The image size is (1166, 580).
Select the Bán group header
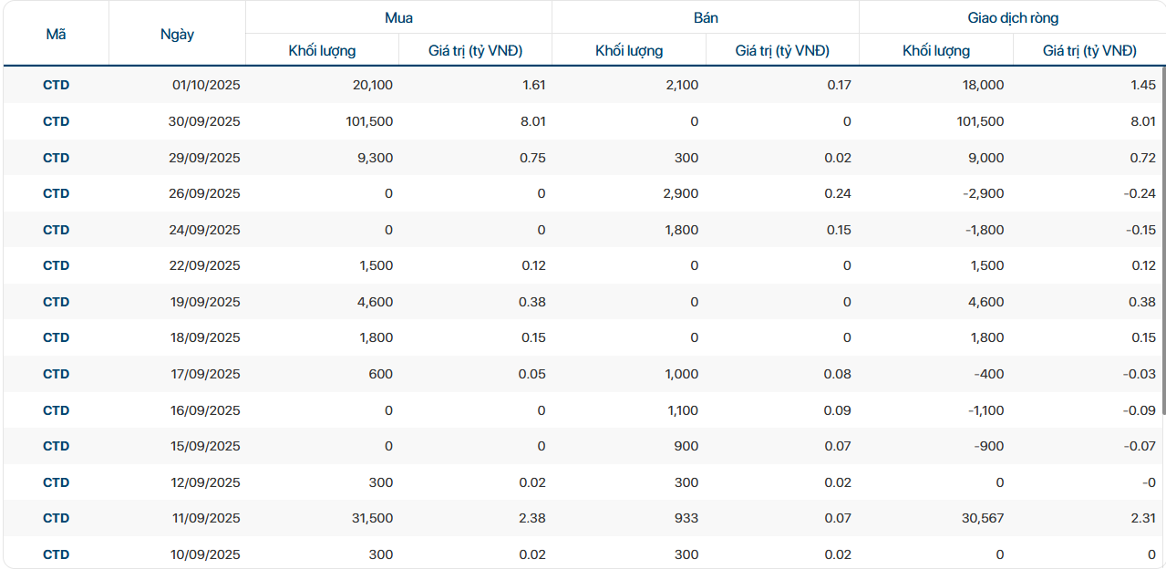pyautogui.click(x=705, y=17)
